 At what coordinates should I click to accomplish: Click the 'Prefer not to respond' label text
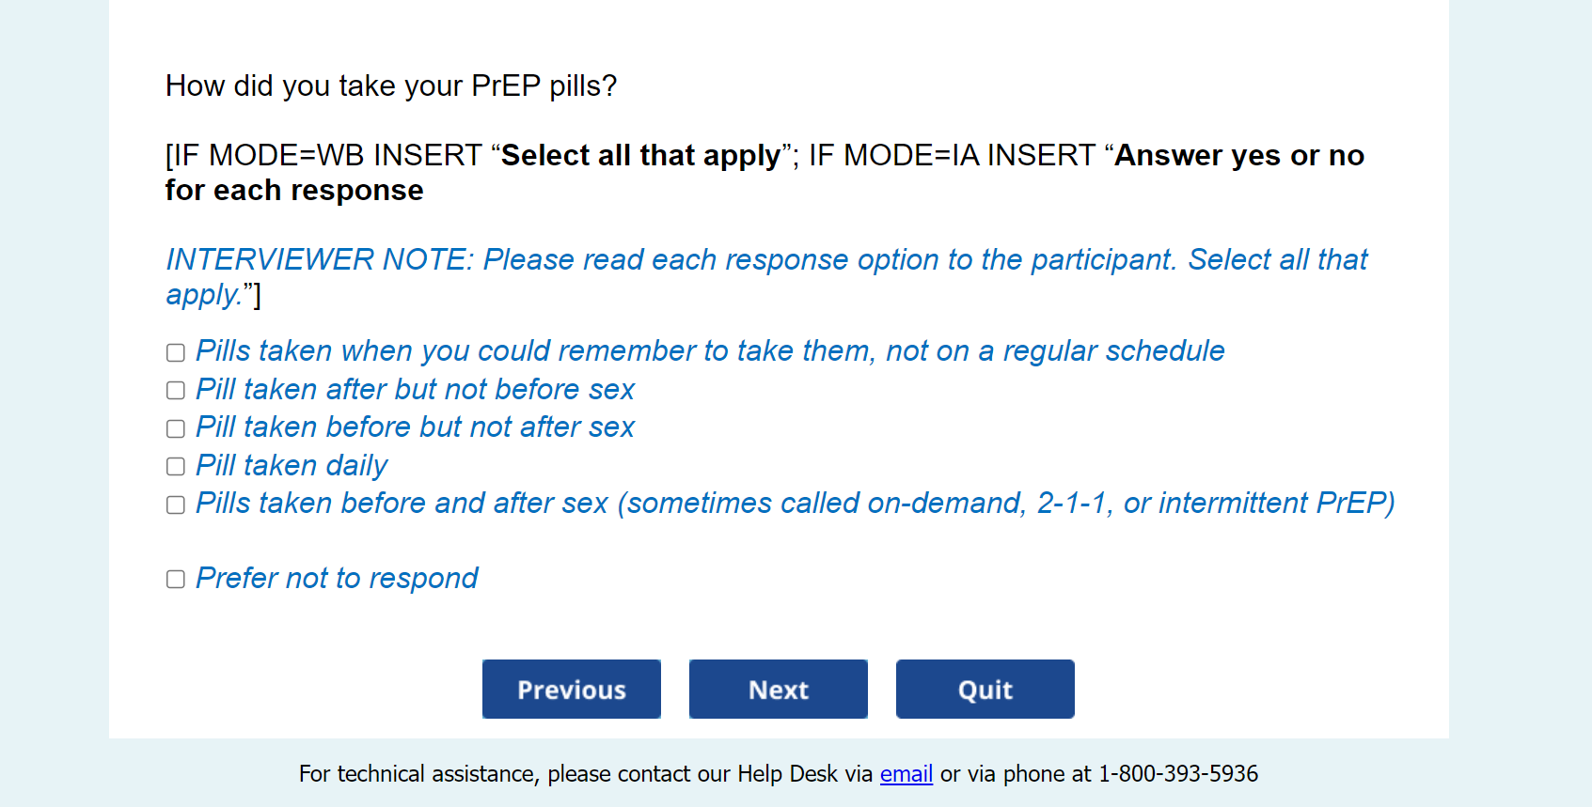click(x=337, y=579)
